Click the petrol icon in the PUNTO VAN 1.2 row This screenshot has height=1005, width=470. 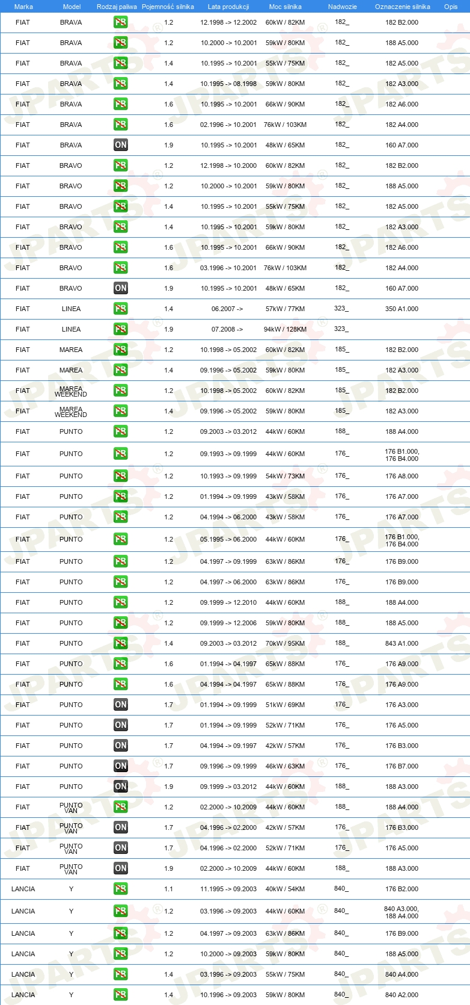tap(121, 807)
